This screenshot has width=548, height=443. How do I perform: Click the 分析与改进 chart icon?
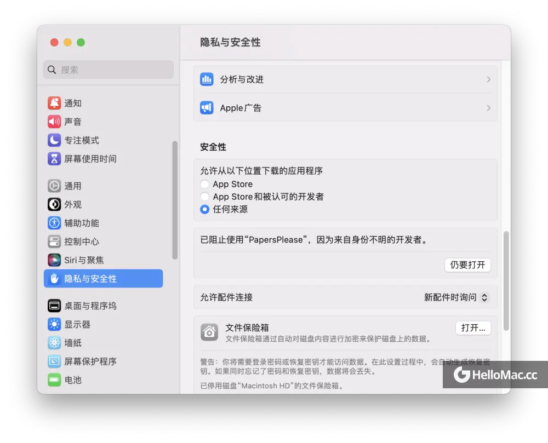tap(207, 79)
